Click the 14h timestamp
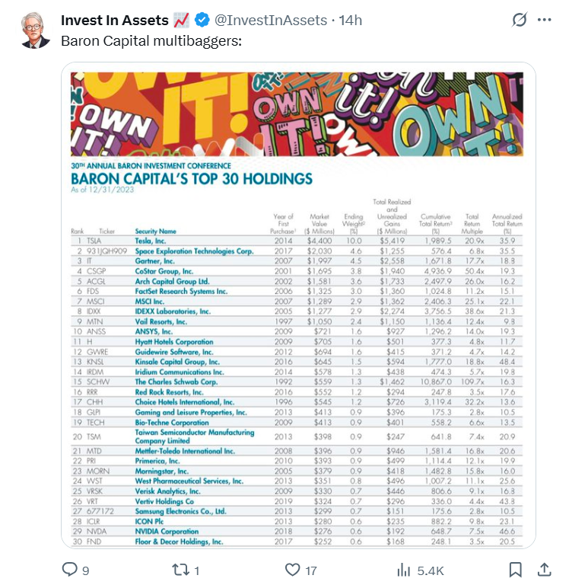Screen dimensions: 569x588 coord(351,21)
